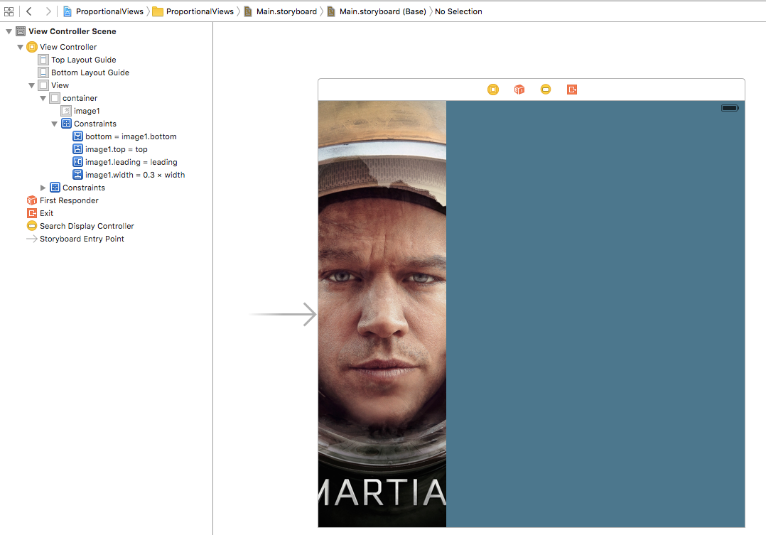Screen dimensions: 766x535
Task: Click the Exit icon in outline
Action: pos(32,213)
